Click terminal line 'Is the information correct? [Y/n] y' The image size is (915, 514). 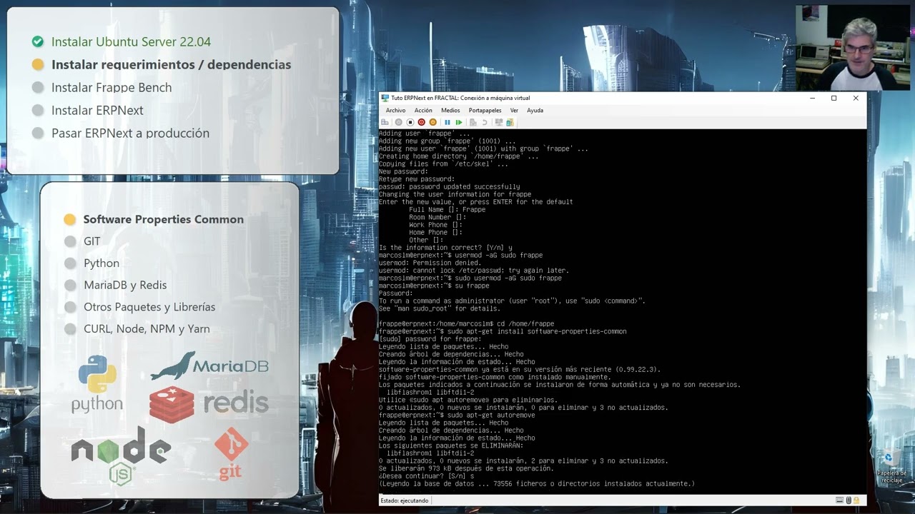click(445, 248)
